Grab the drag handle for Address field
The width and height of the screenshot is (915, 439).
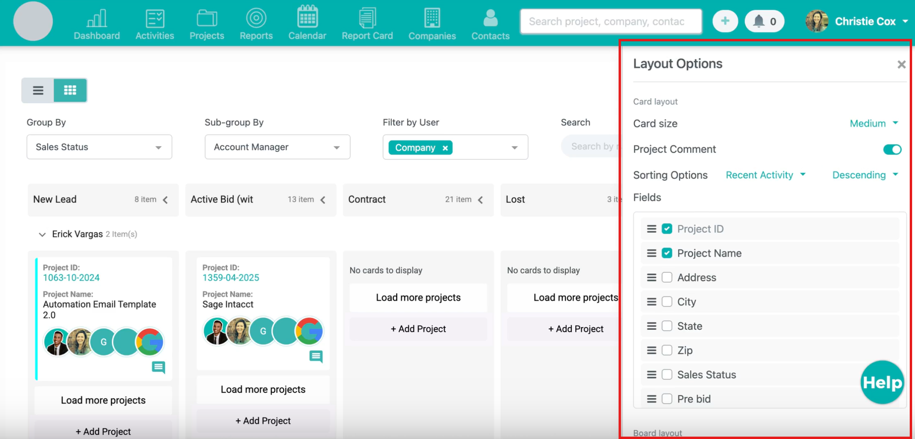click(651, 278)
